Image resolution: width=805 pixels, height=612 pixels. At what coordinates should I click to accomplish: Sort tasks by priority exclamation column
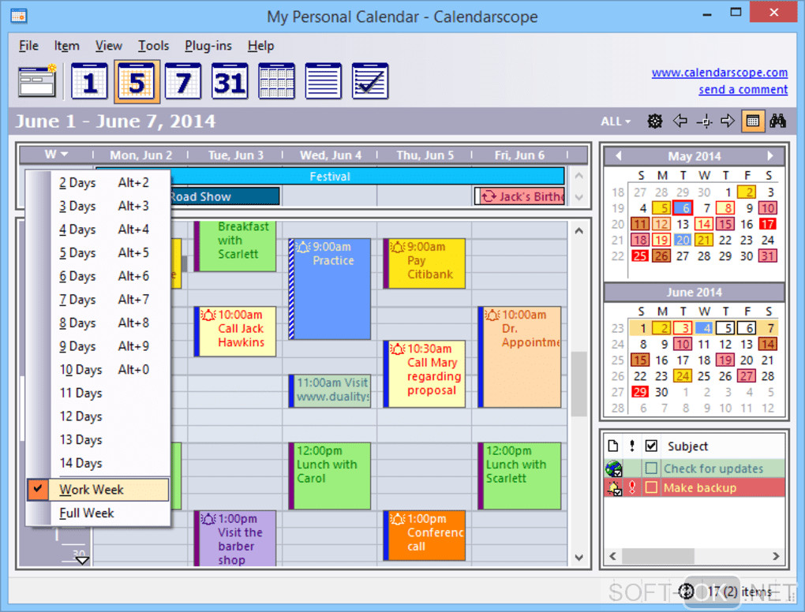[632, 446]
